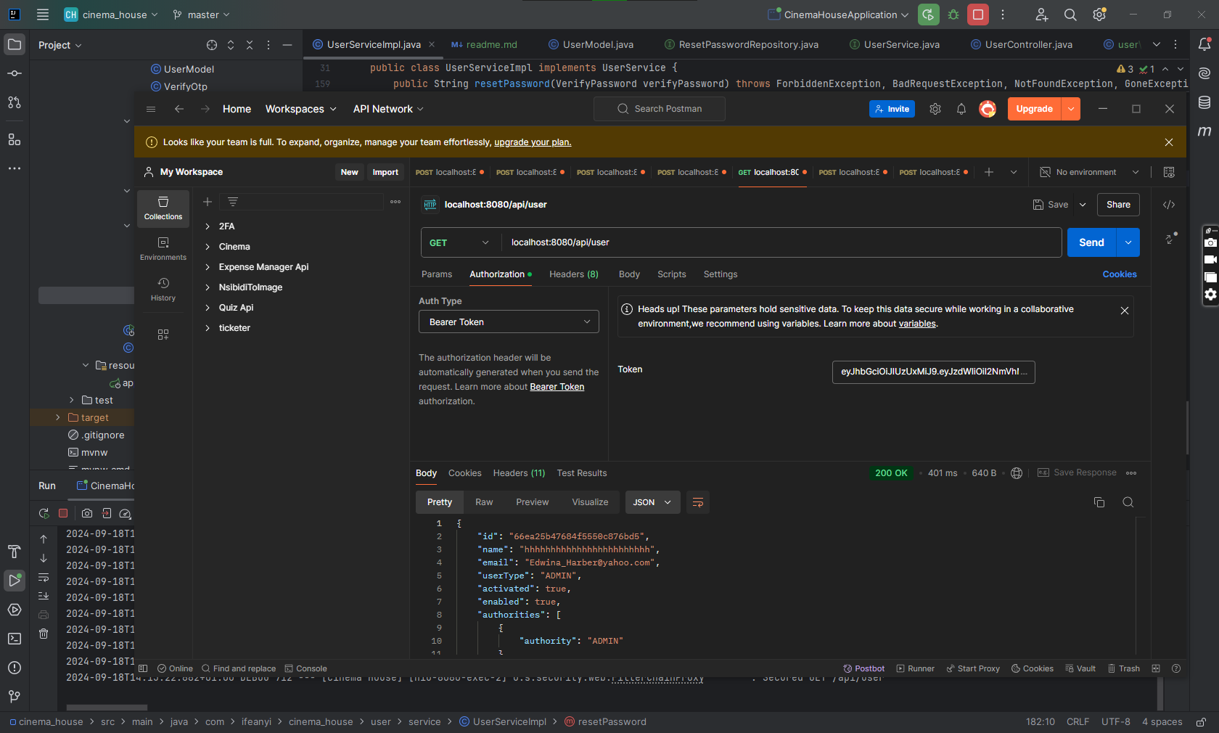Open Postman hamburger menu
Viewport: 1219px width, 733px height.
(151, 109)
